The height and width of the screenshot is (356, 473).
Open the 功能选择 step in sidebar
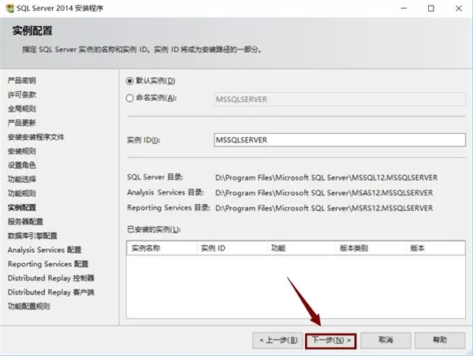click(22, 179)
